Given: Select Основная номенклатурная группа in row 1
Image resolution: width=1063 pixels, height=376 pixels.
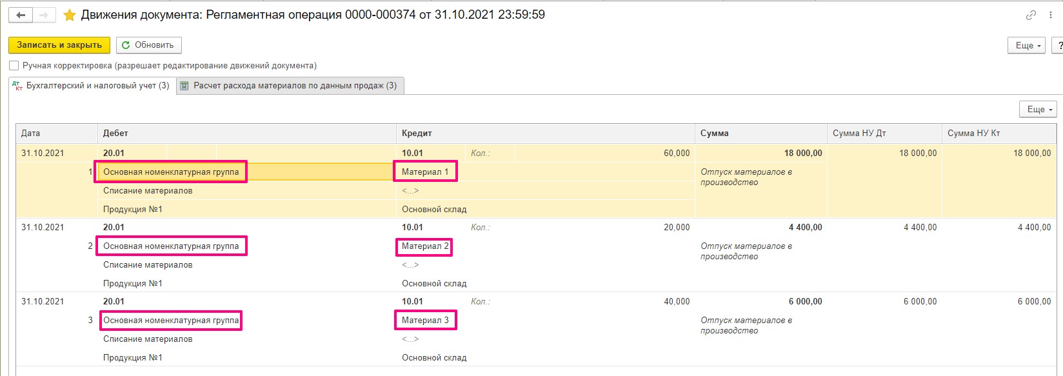Looking at the screenshot, I should pos(171,172).
